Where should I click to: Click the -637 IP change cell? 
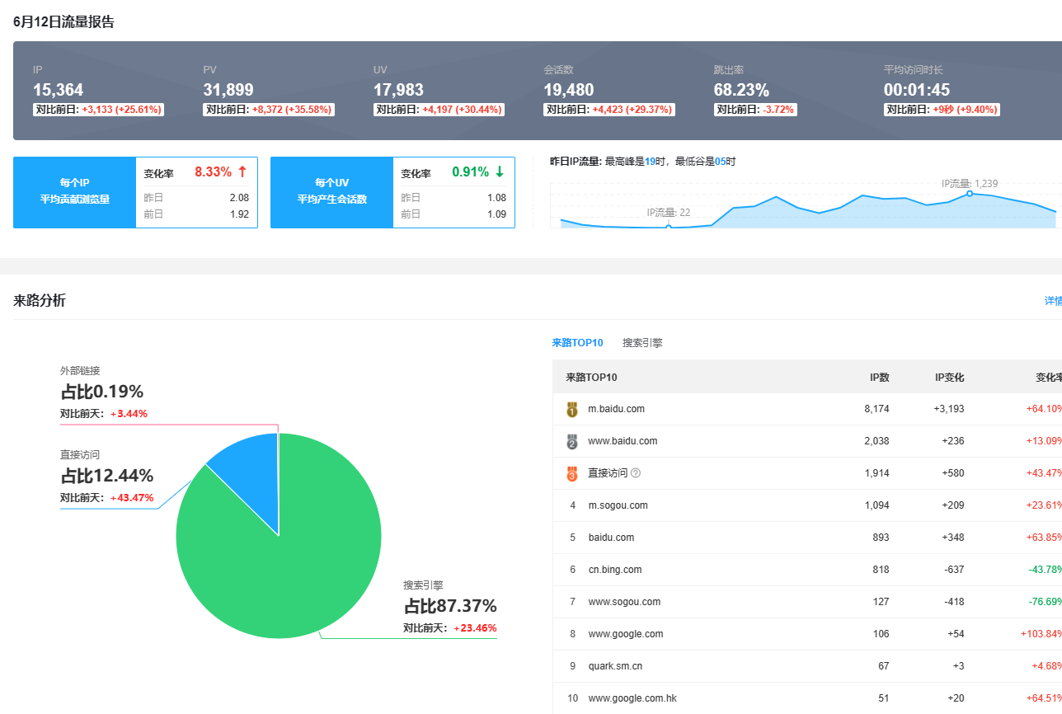954,570
